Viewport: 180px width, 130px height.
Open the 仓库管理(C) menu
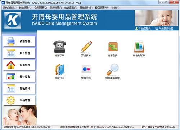coord(41,8)
